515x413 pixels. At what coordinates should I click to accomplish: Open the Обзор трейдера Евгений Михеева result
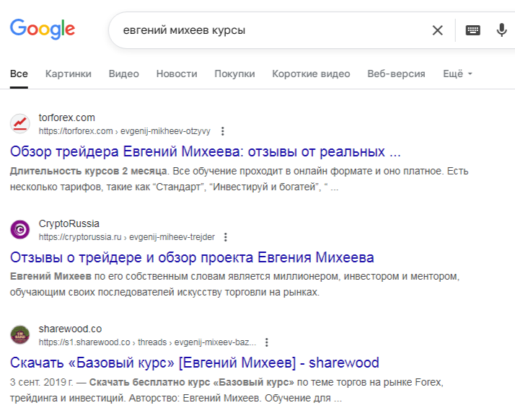pos(205,152)
